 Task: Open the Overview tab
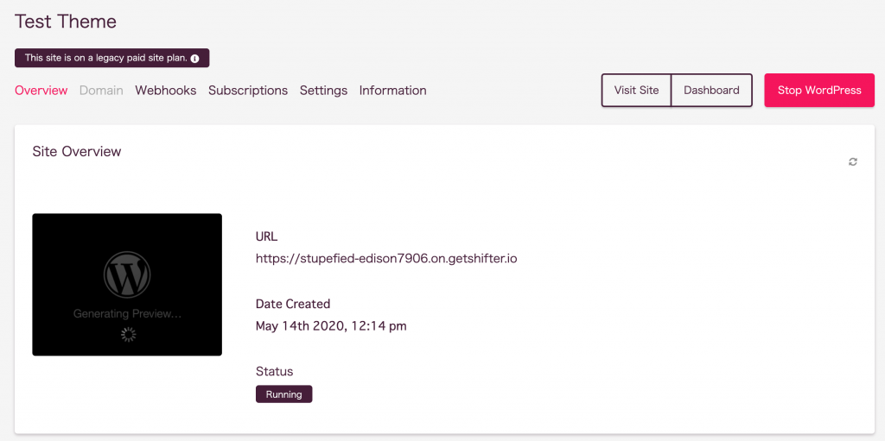[41, 91]
